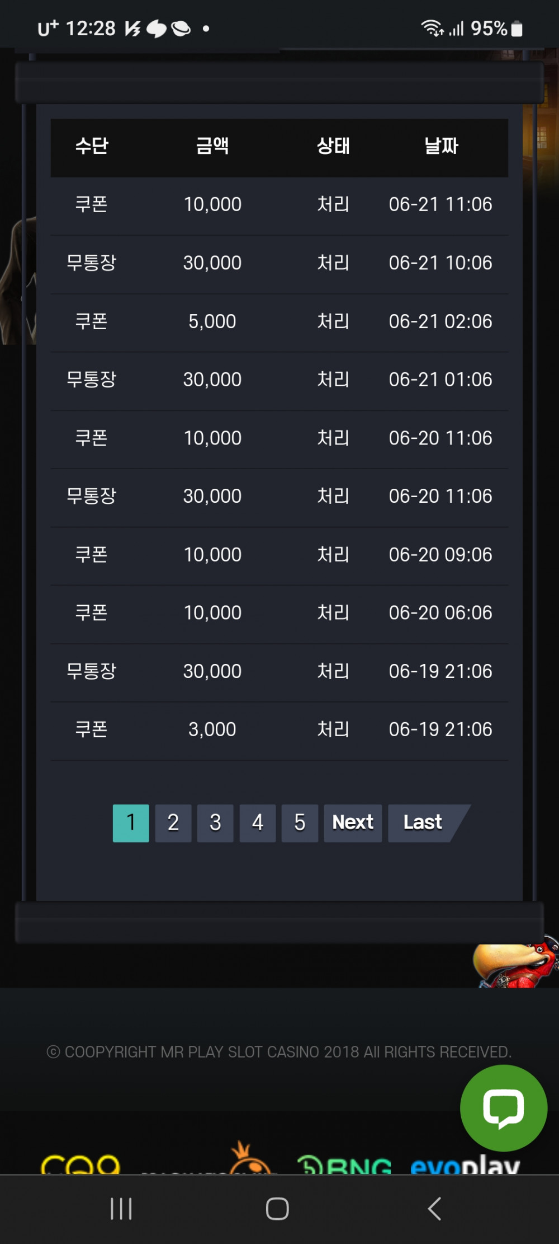559x1244 pixels.
Task: Tap the BNG provider logo
Action: click(x=344, y=1164)
